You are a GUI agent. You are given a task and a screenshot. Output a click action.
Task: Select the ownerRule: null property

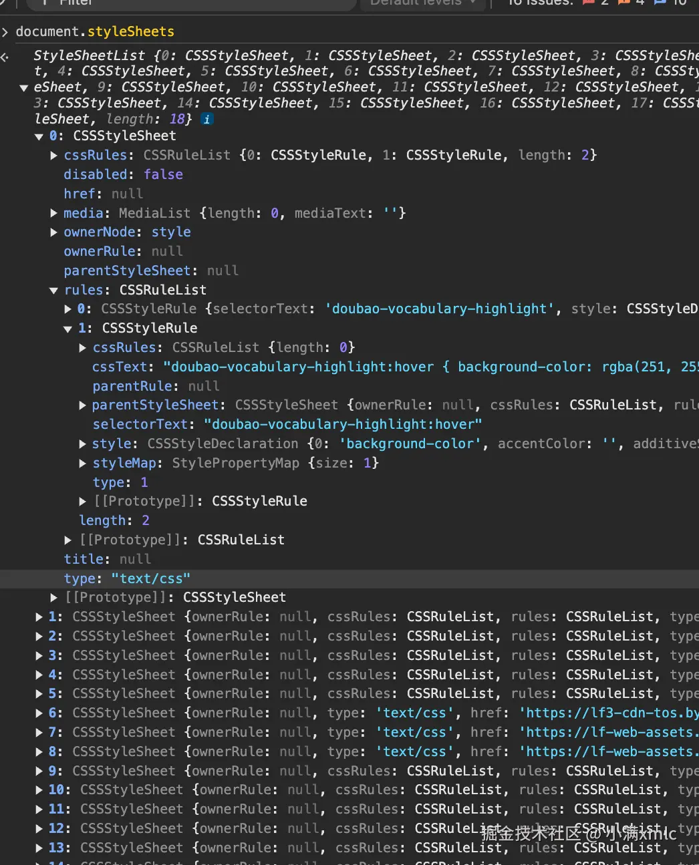123,251
